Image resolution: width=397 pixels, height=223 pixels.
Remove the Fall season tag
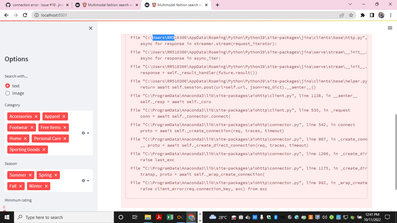tap(21, 186)
